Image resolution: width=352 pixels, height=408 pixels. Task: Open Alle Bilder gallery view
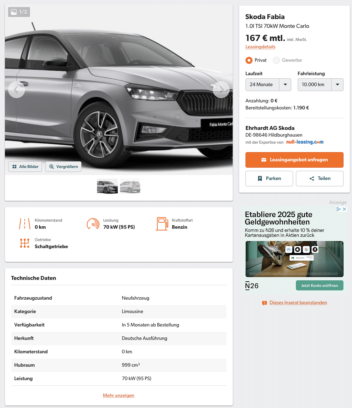[x=25, y=167]
